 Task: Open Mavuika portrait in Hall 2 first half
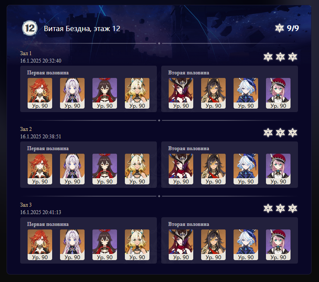click(x=40, y=169)
